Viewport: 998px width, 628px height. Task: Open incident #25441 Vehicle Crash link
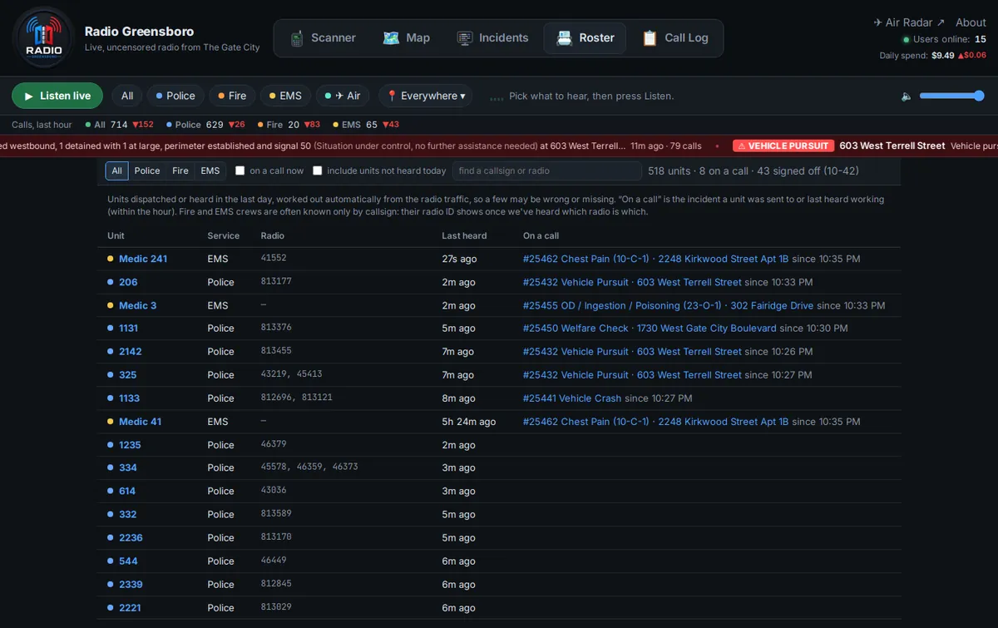point(572,398)
